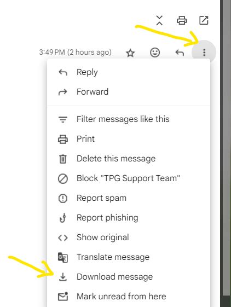
Task: Choose Translate message
Action: pyautogui.click(x=129, y=257)
